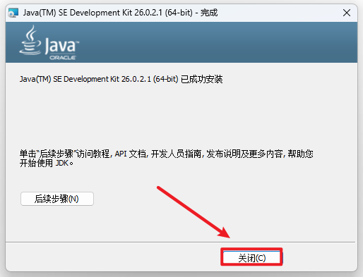Open 后续步骤(N) next steps
The image size is (363, 277).
(x=57, y=199)
